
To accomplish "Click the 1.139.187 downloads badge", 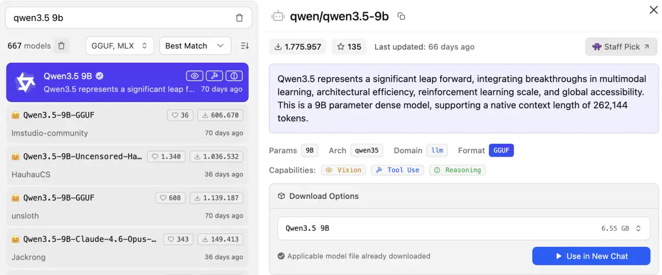I will pos(216,198).
